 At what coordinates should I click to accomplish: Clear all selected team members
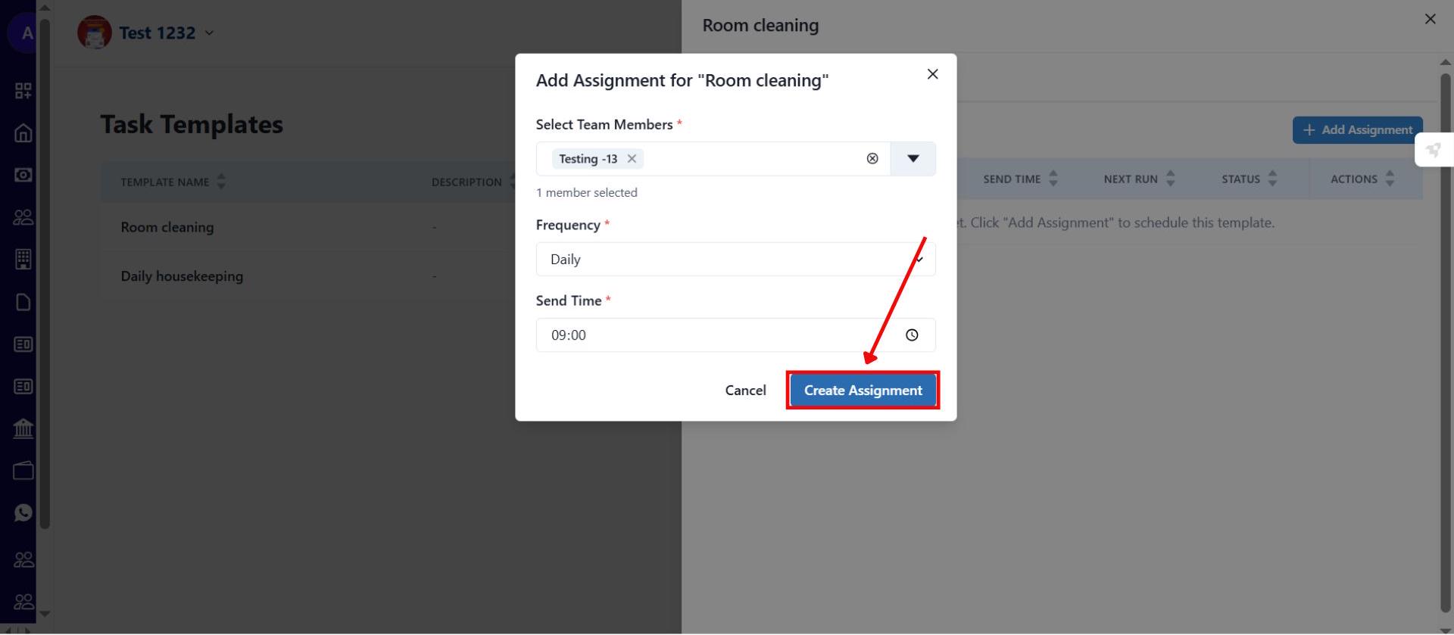[x=872, y=159]
